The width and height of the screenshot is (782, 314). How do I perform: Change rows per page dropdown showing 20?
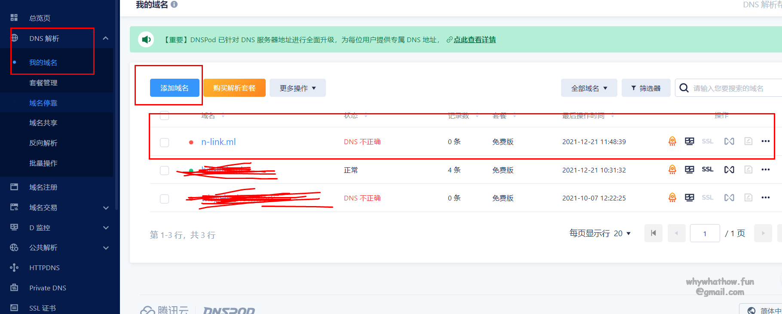click(x=622, y=233)
